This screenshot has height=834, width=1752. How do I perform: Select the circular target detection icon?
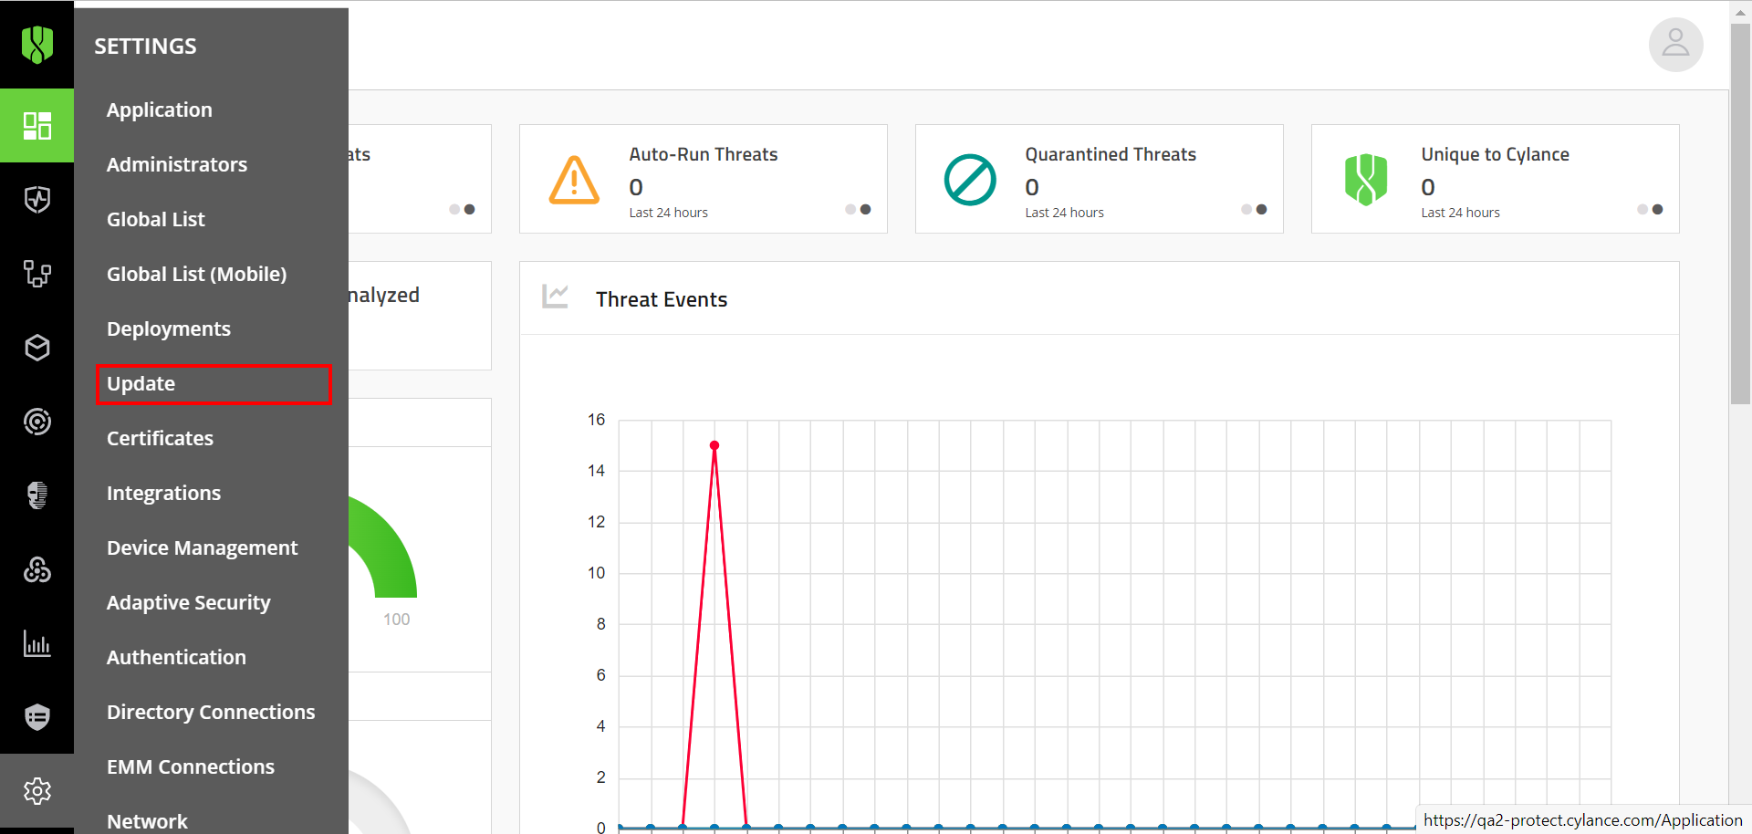coord(37,422)
